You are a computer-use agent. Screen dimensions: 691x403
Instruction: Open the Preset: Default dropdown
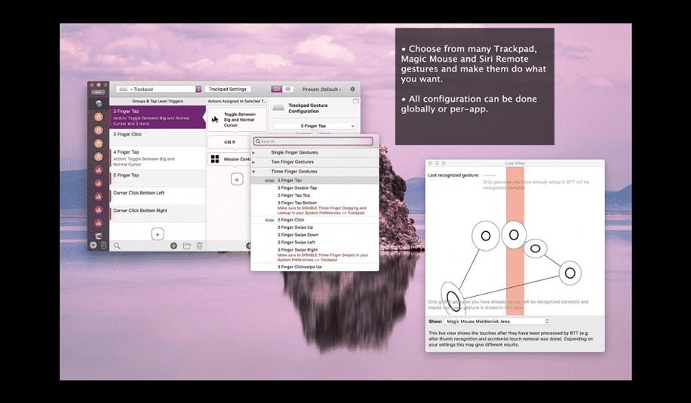[321, 90]
